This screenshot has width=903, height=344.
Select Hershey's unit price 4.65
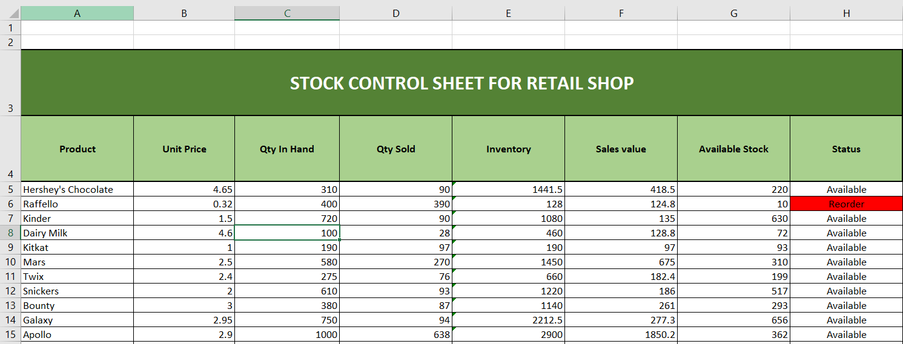184,189
